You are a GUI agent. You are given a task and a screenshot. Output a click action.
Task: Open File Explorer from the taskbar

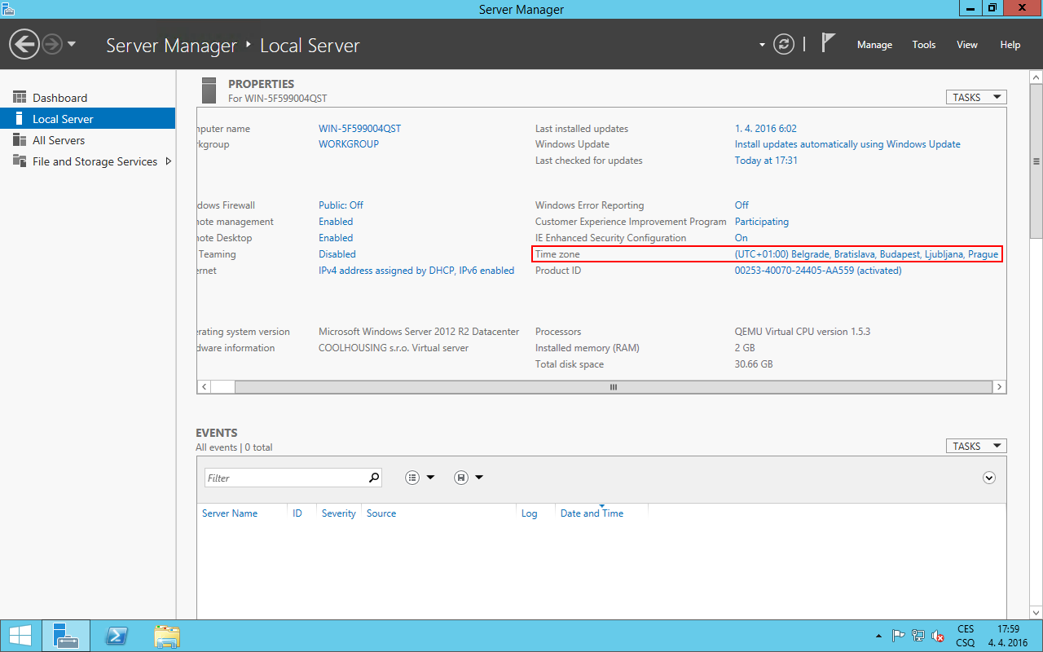click(x=167, y=636)
